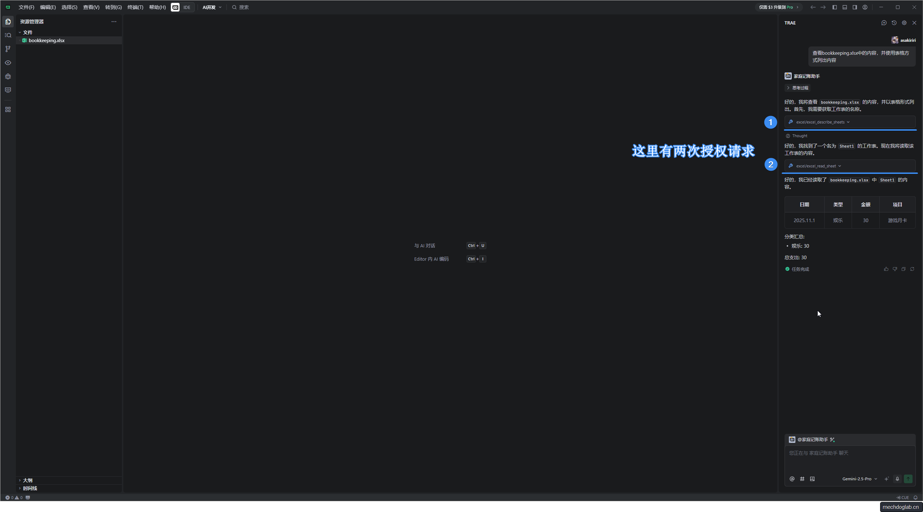Open the debug bug icon in sidebar

(x=8, y=76)
